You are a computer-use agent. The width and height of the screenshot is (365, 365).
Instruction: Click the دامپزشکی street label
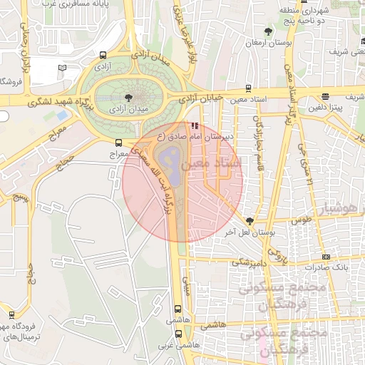pyautogui.click(x=249, y=263)
